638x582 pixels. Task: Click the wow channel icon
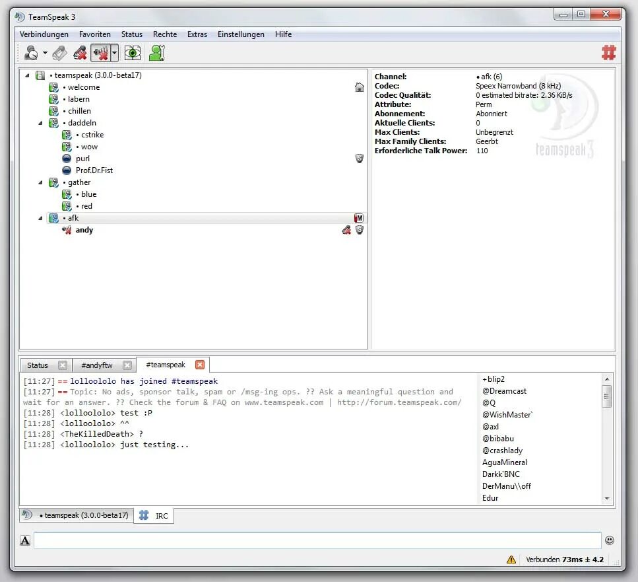[67, 147]
